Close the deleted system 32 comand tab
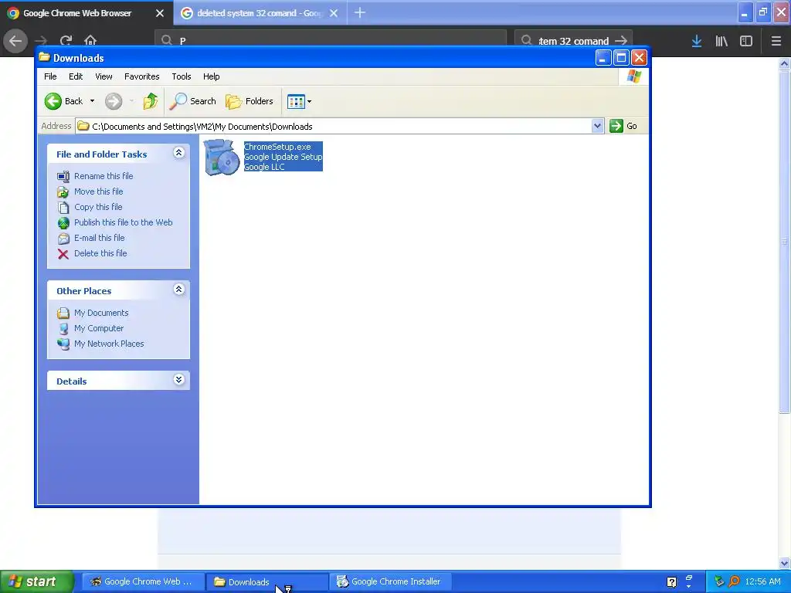791x593 pixels. point(334,13)
